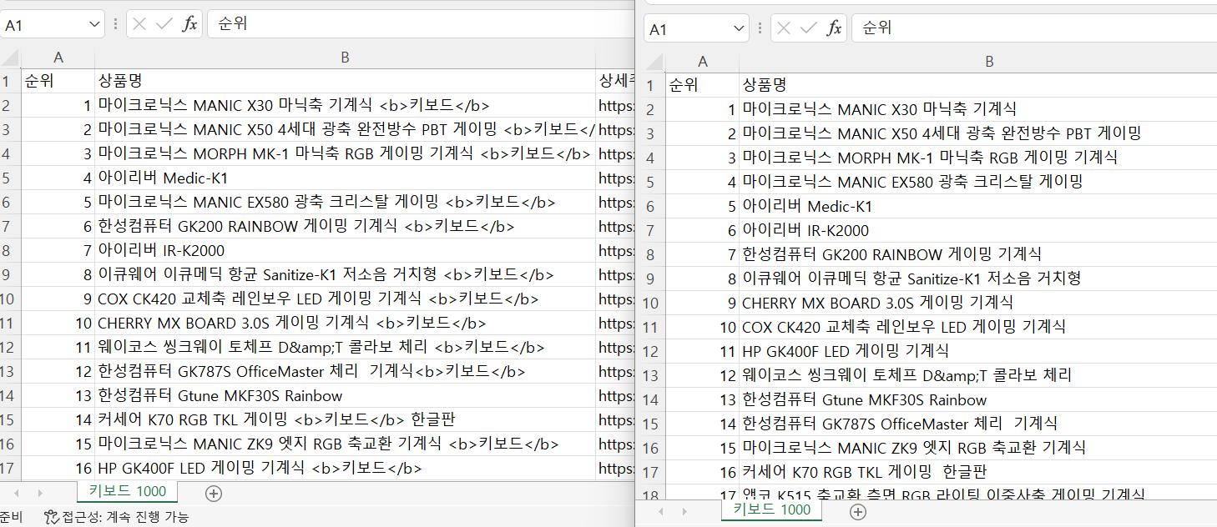Open Name Box dropdown in right window
The height and width of the screenshot is (527, 1217).
coord(739,28)
